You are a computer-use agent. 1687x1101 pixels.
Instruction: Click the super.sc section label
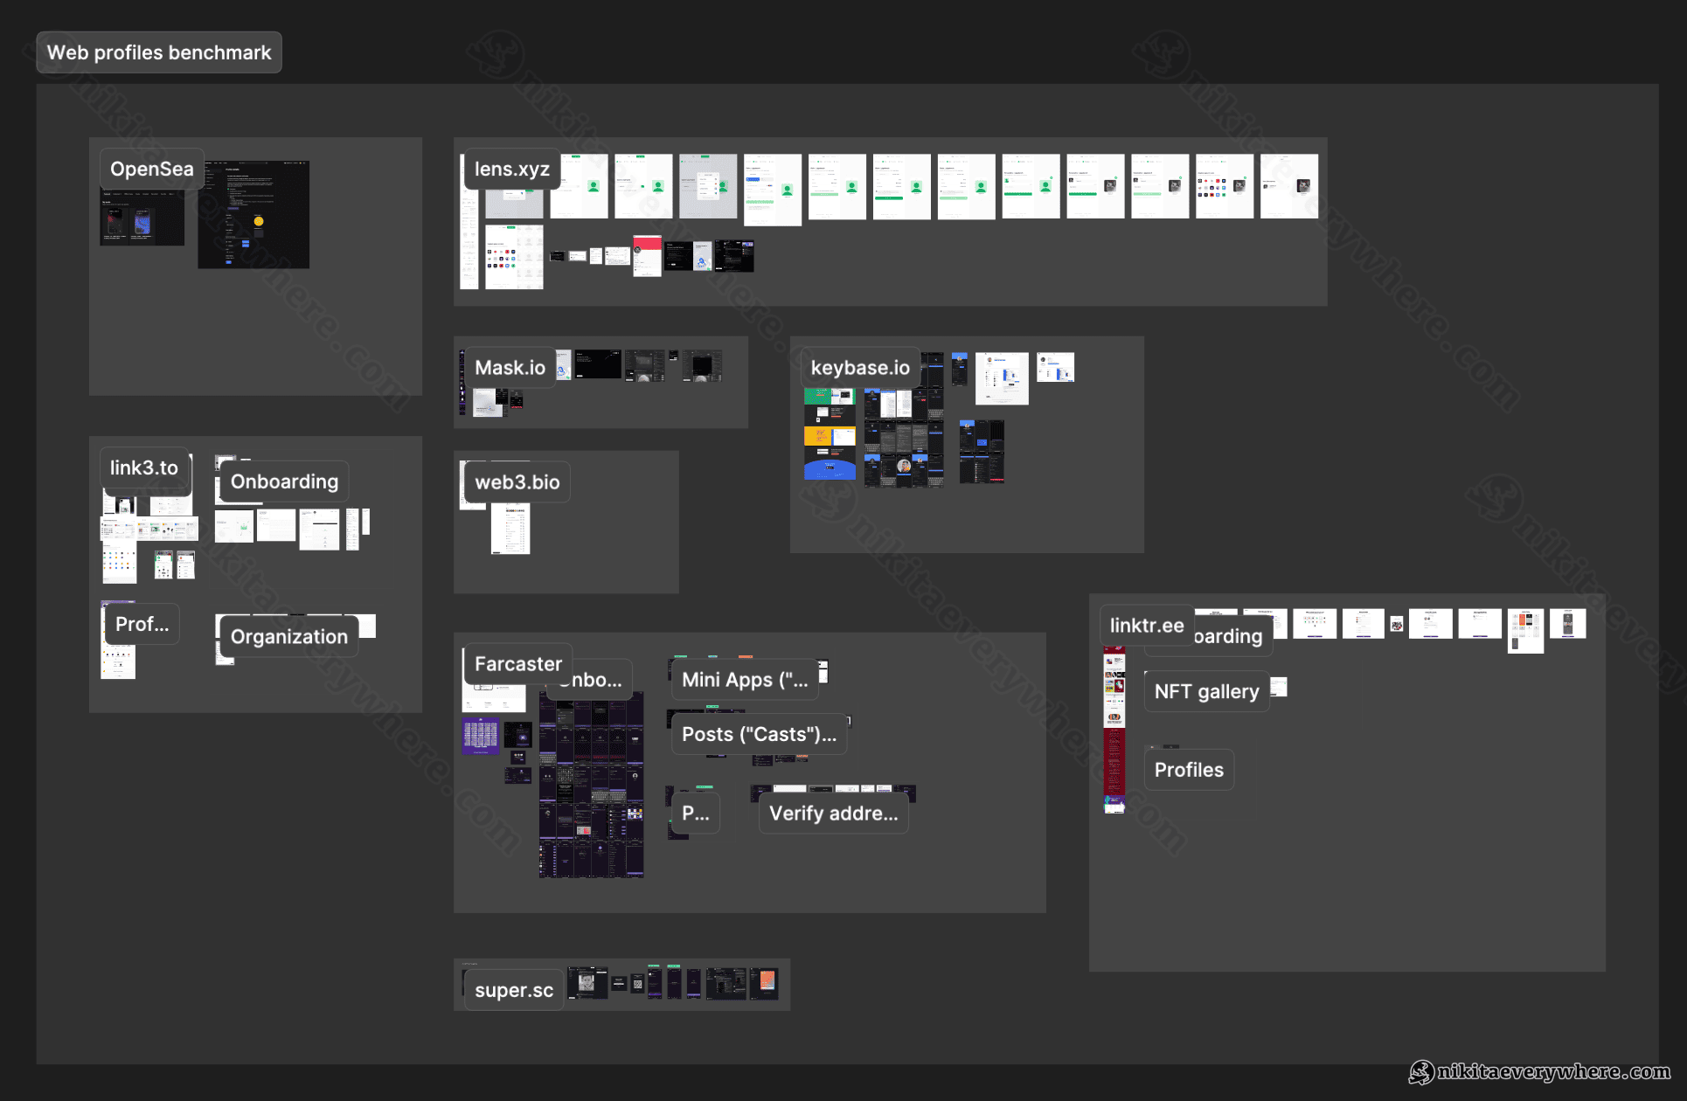[513, 991]
